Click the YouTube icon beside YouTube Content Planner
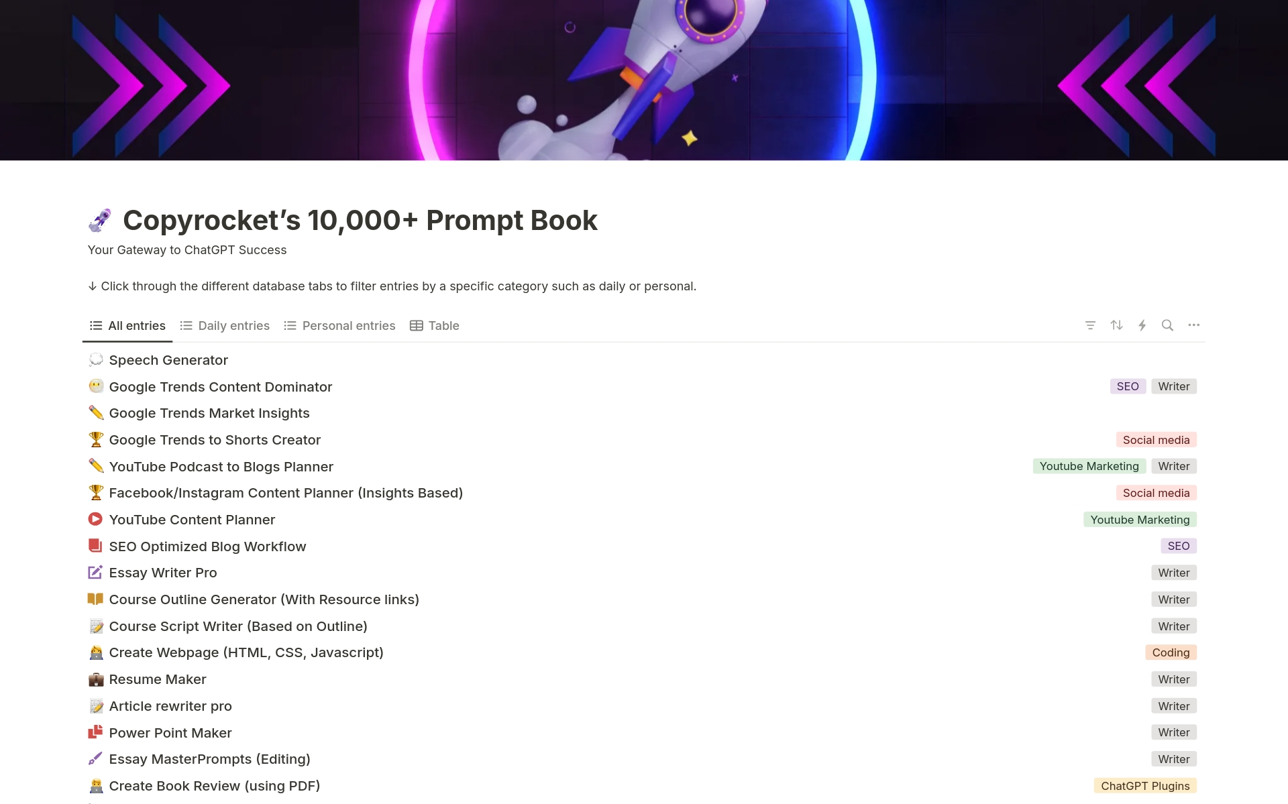 [95, 519]
